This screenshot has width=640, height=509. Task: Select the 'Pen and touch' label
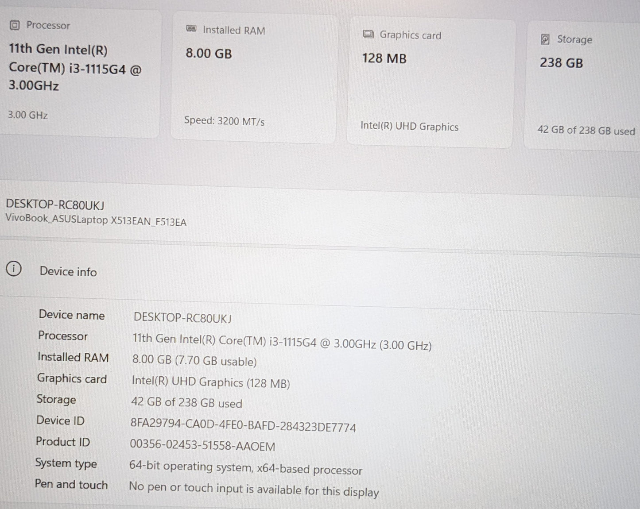[x=71, y=484]
